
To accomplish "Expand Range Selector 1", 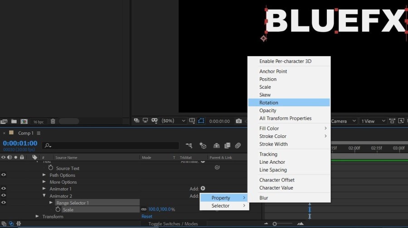I will 51,203.
